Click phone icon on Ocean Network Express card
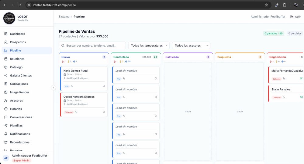The height and width of the screenshot is (164, 304). point(76,112)
